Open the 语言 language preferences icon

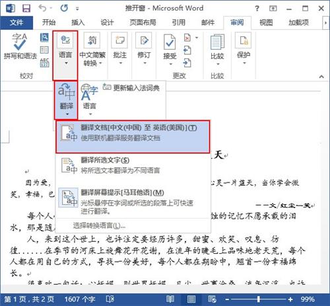point(89,100)
